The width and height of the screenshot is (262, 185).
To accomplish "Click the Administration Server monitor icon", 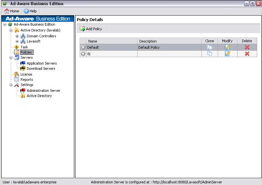I will pos(23,91).
